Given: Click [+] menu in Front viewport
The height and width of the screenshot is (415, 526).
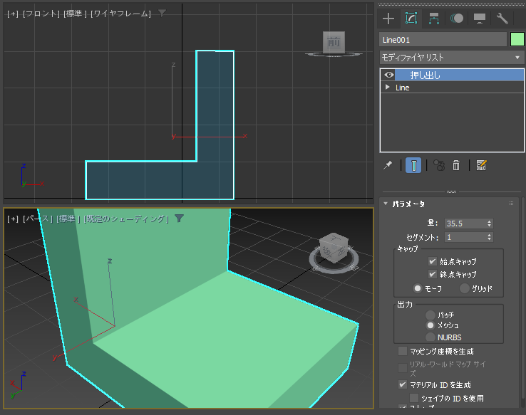Looking at the screenshot, I should point(13,14).
